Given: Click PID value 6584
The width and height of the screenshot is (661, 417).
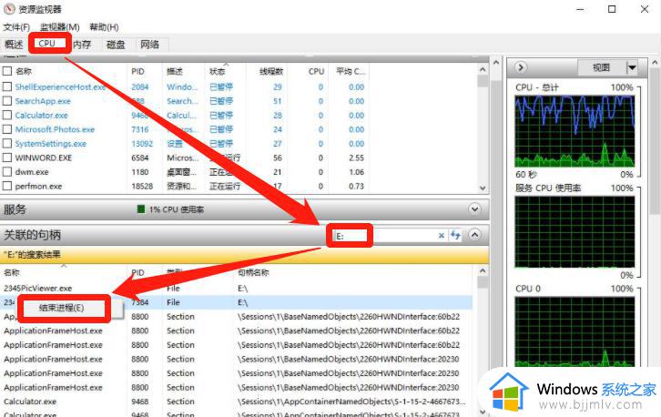Looking at the screenshot, I should pos(140,158).
